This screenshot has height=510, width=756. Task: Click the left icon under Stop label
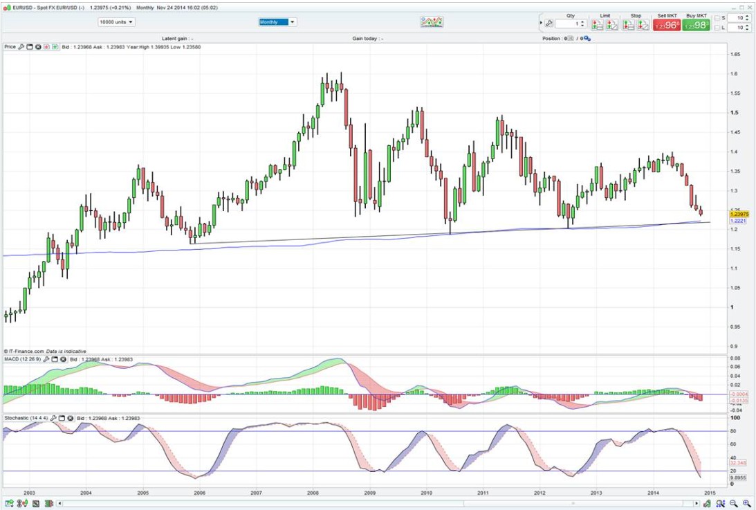pos(629,24)
